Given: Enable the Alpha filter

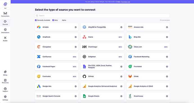Looking at the screenshot, I should tap(61, 20).
